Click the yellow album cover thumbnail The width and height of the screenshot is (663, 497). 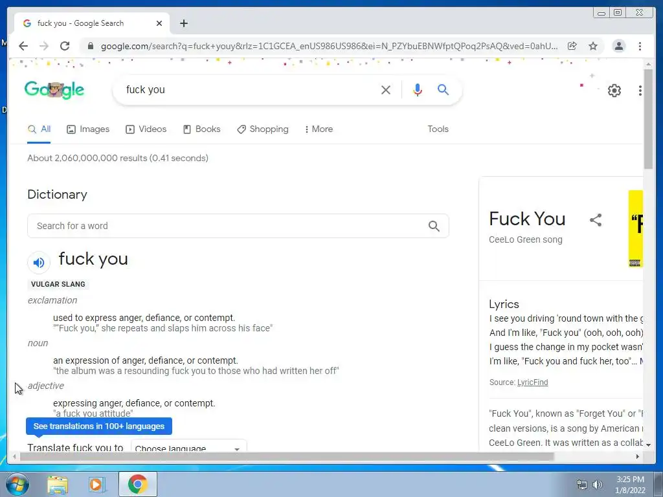(x=636, y=228)
